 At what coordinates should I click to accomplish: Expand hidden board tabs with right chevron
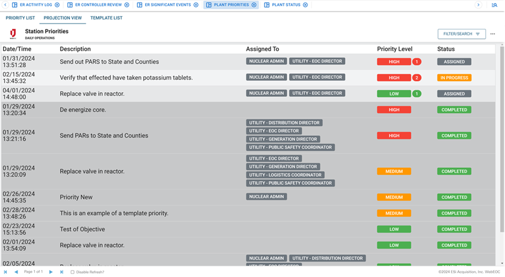tap(479, 5)
